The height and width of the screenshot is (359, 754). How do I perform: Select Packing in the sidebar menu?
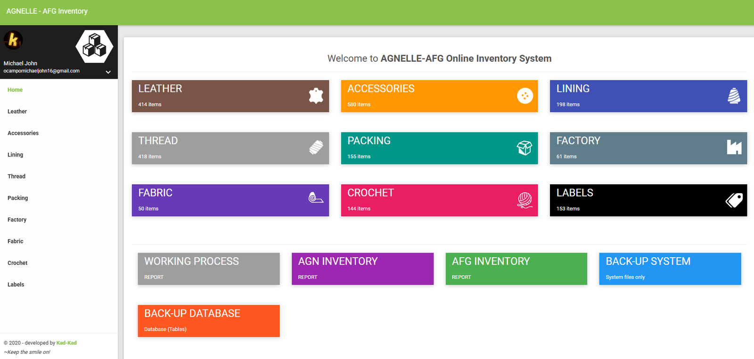click(17, 198)
